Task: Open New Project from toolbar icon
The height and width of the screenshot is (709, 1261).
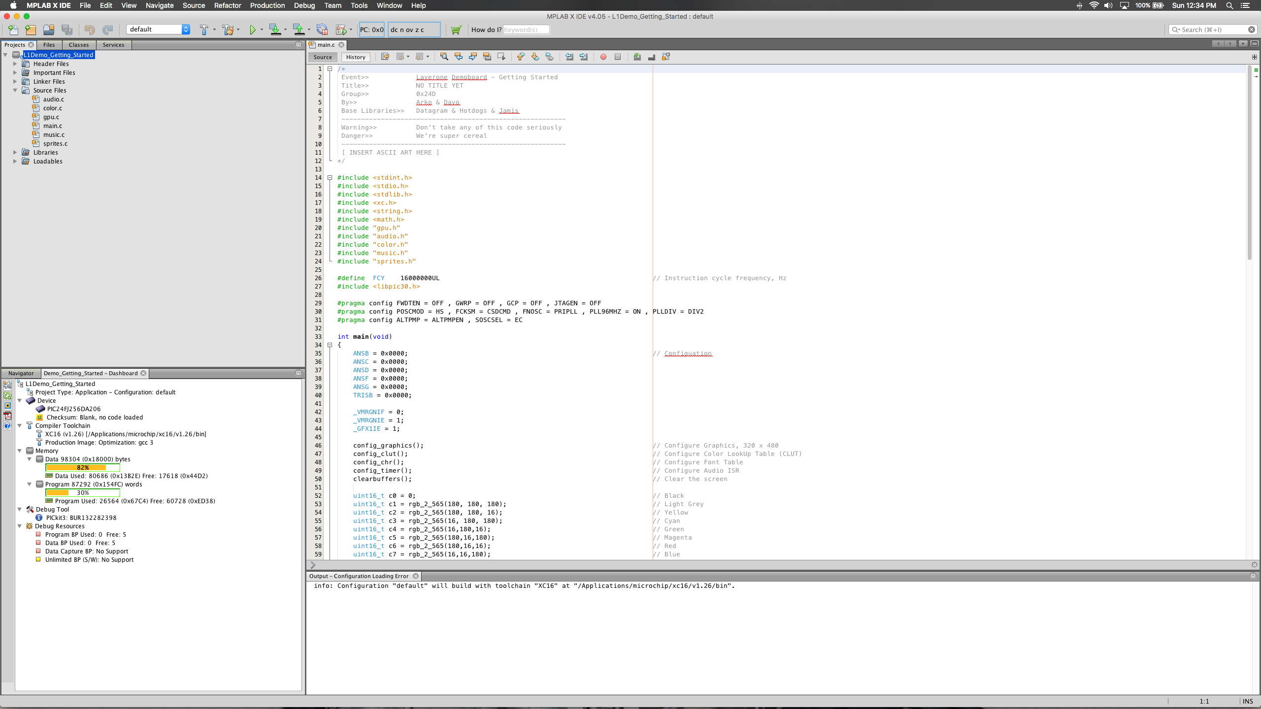Action: point(31,30)
